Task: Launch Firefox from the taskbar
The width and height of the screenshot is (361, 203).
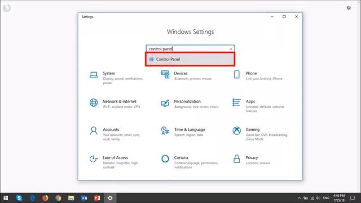Action: click(45, 198)
